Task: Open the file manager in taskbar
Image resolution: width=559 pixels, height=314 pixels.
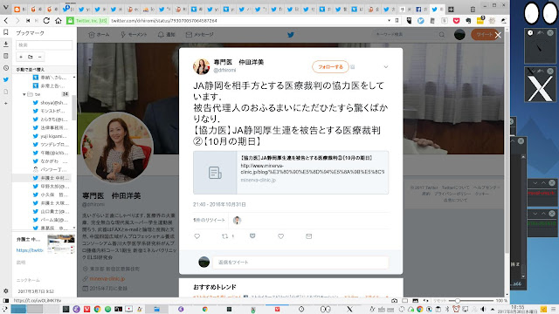Action: pyautogui.click(x=156, y=309)
